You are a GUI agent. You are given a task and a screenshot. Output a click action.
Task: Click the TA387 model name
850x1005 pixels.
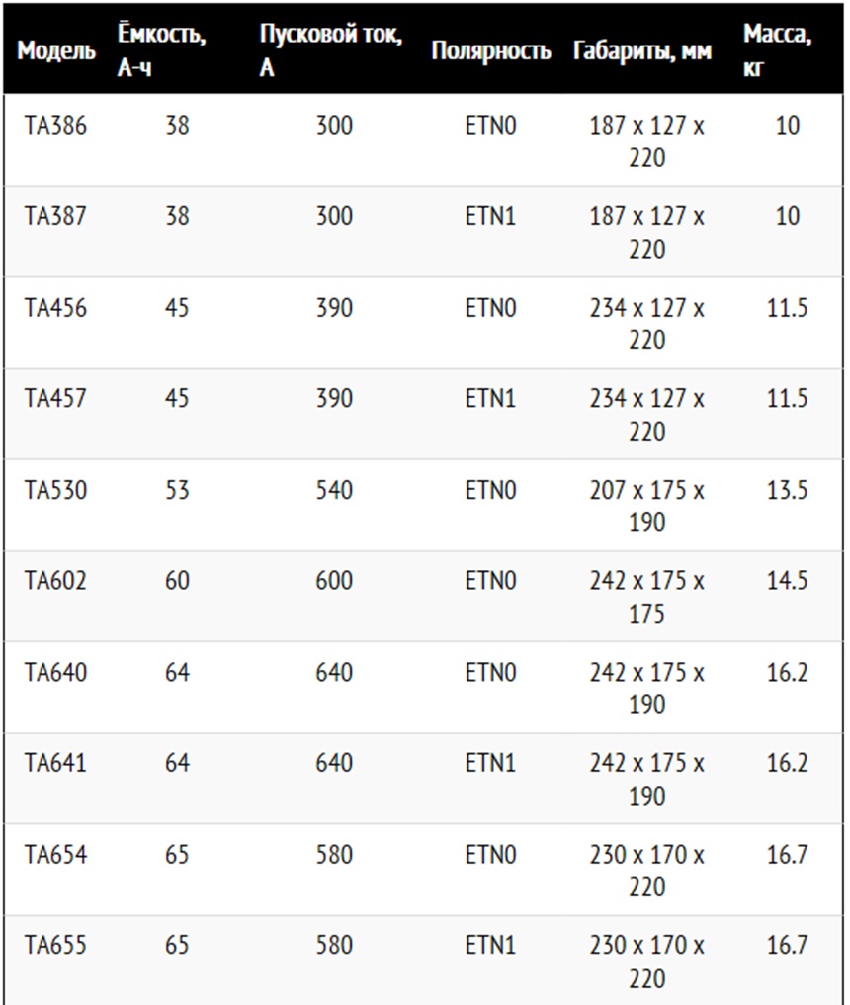55,216
